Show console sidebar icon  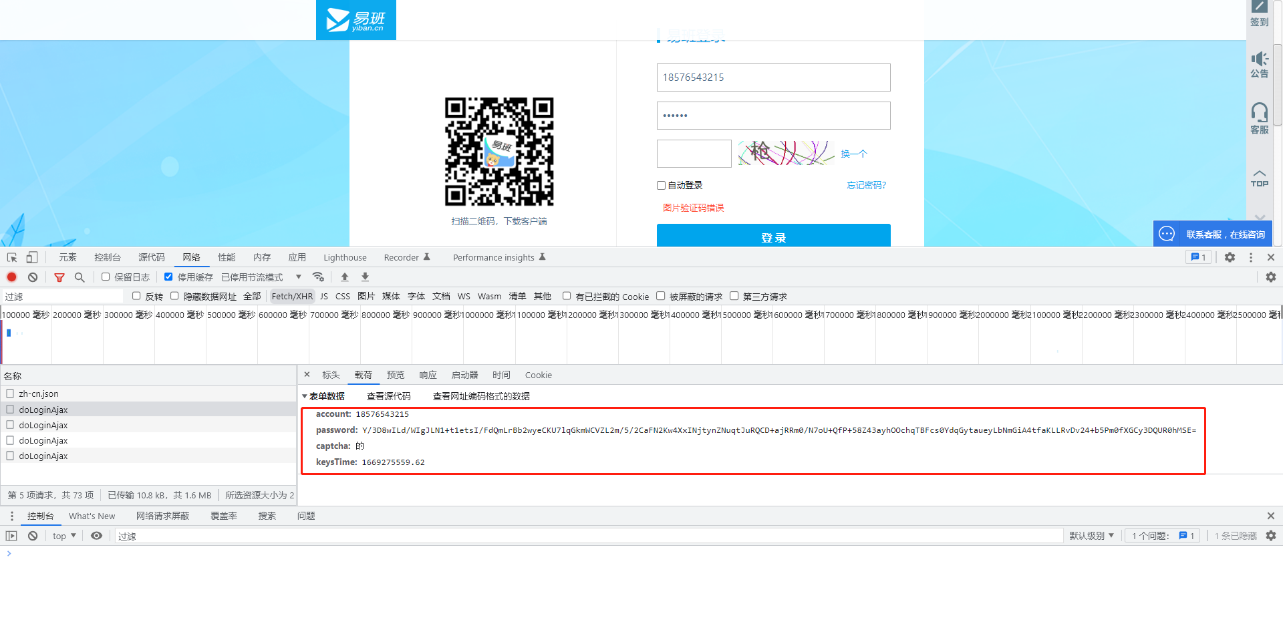click(x=11, y=536)
